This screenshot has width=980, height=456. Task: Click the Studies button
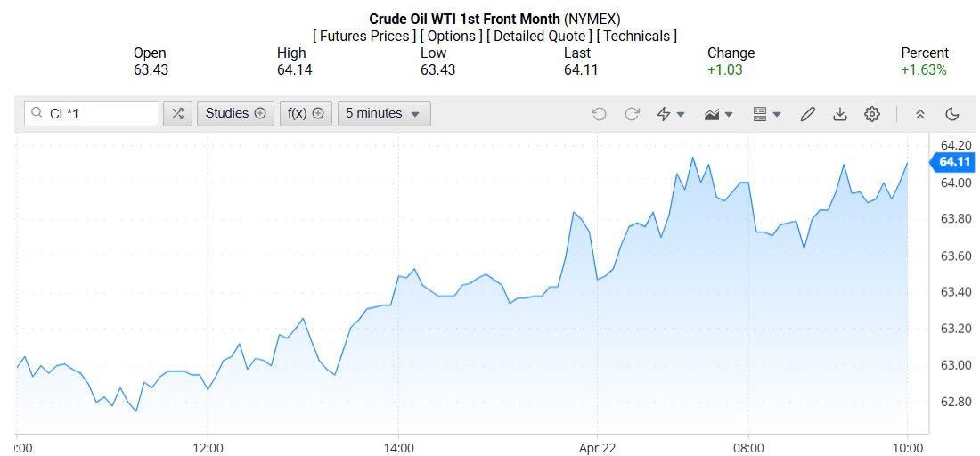235,114
